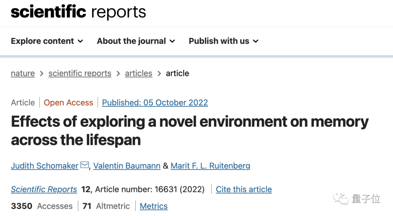The image size is (393, 216).
Task: Expand the Publish with us menu
Action: click(223, 41)
